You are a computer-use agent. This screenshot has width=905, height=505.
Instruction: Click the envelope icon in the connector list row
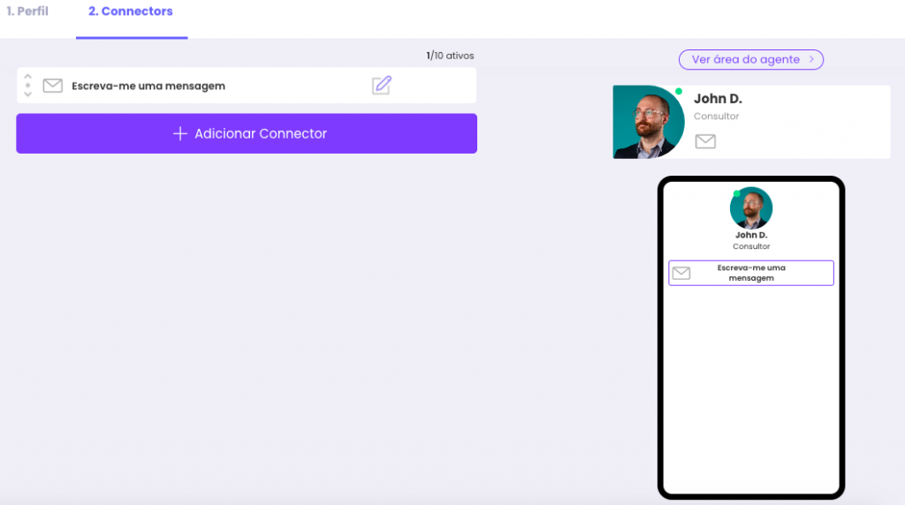pos(53,86)
